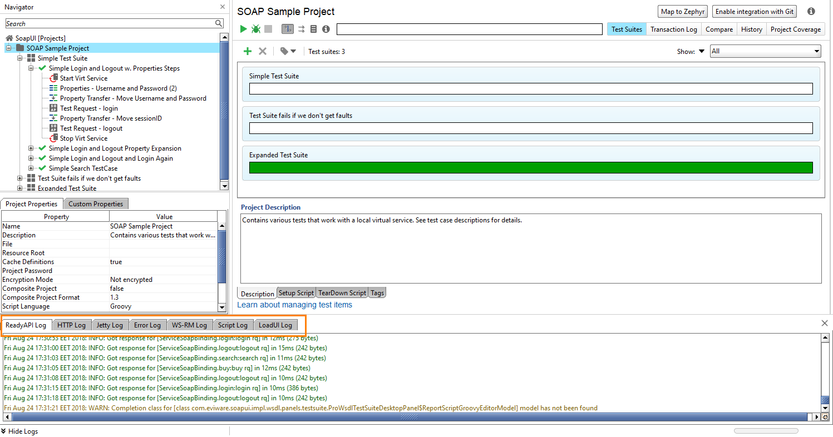
Task: Click the Navigator search magnifier icon
Action: click(219, 23)
